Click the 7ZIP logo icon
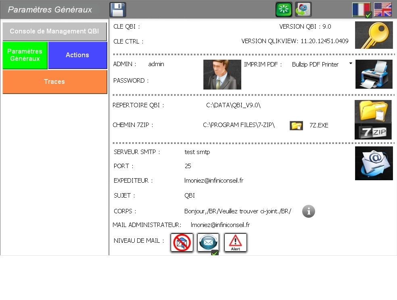Image resolution: width=397 pixels, height=300 pixels. pyautogui.click(x=373, y=131)
